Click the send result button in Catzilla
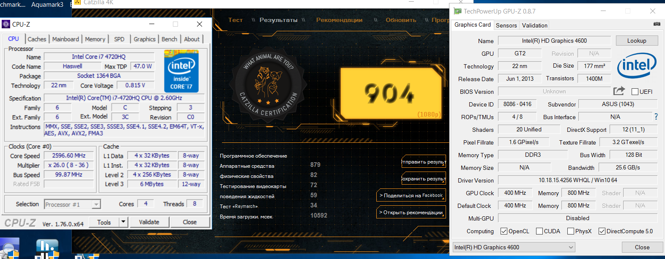Viewport: 665px width, 259px height. pos(424,161)
